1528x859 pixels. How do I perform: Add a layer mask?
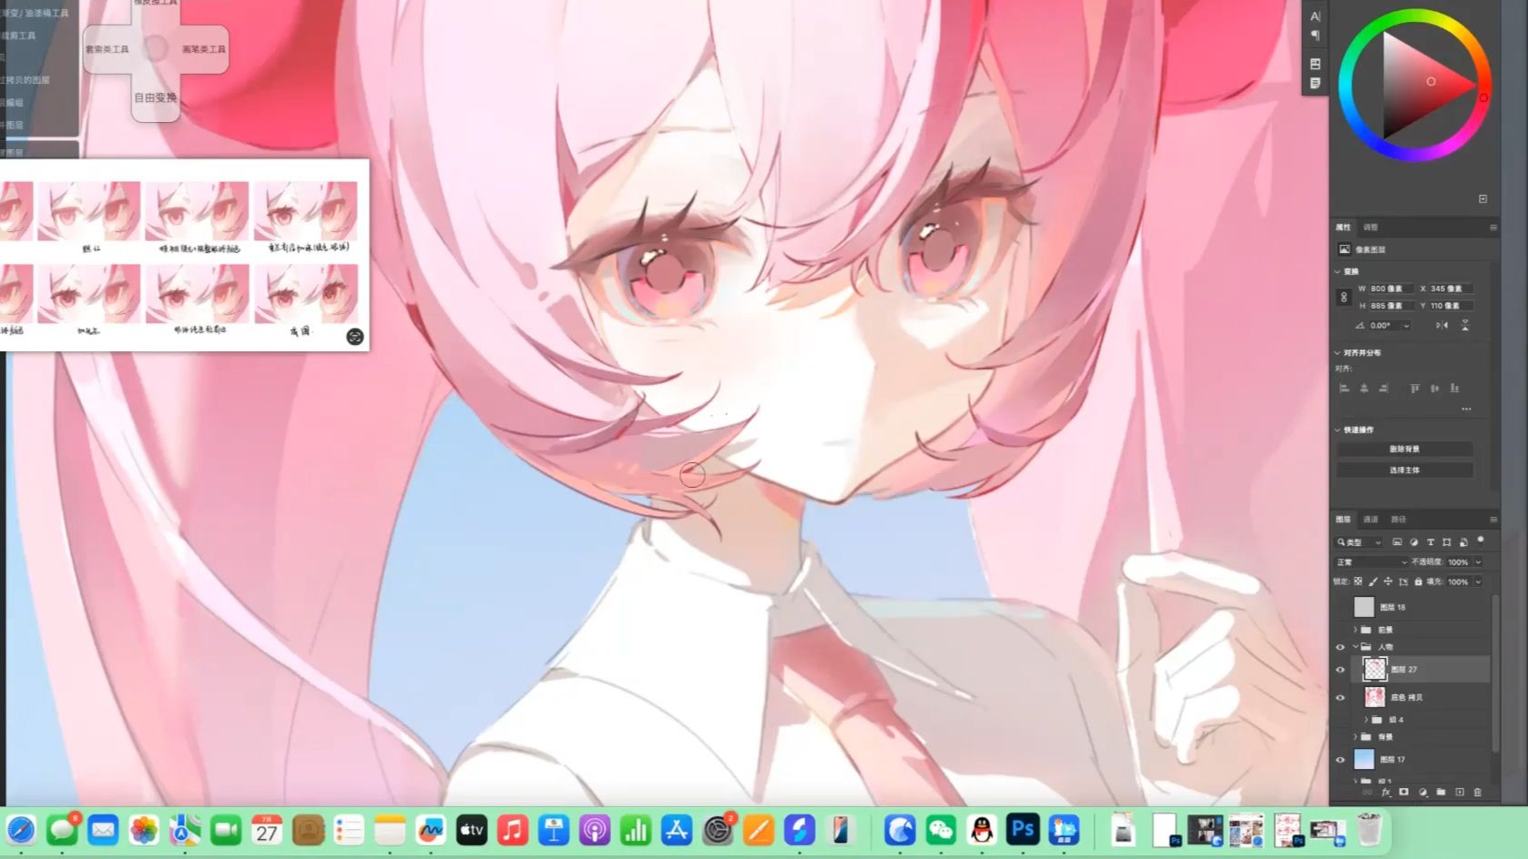coord(1404,793)
